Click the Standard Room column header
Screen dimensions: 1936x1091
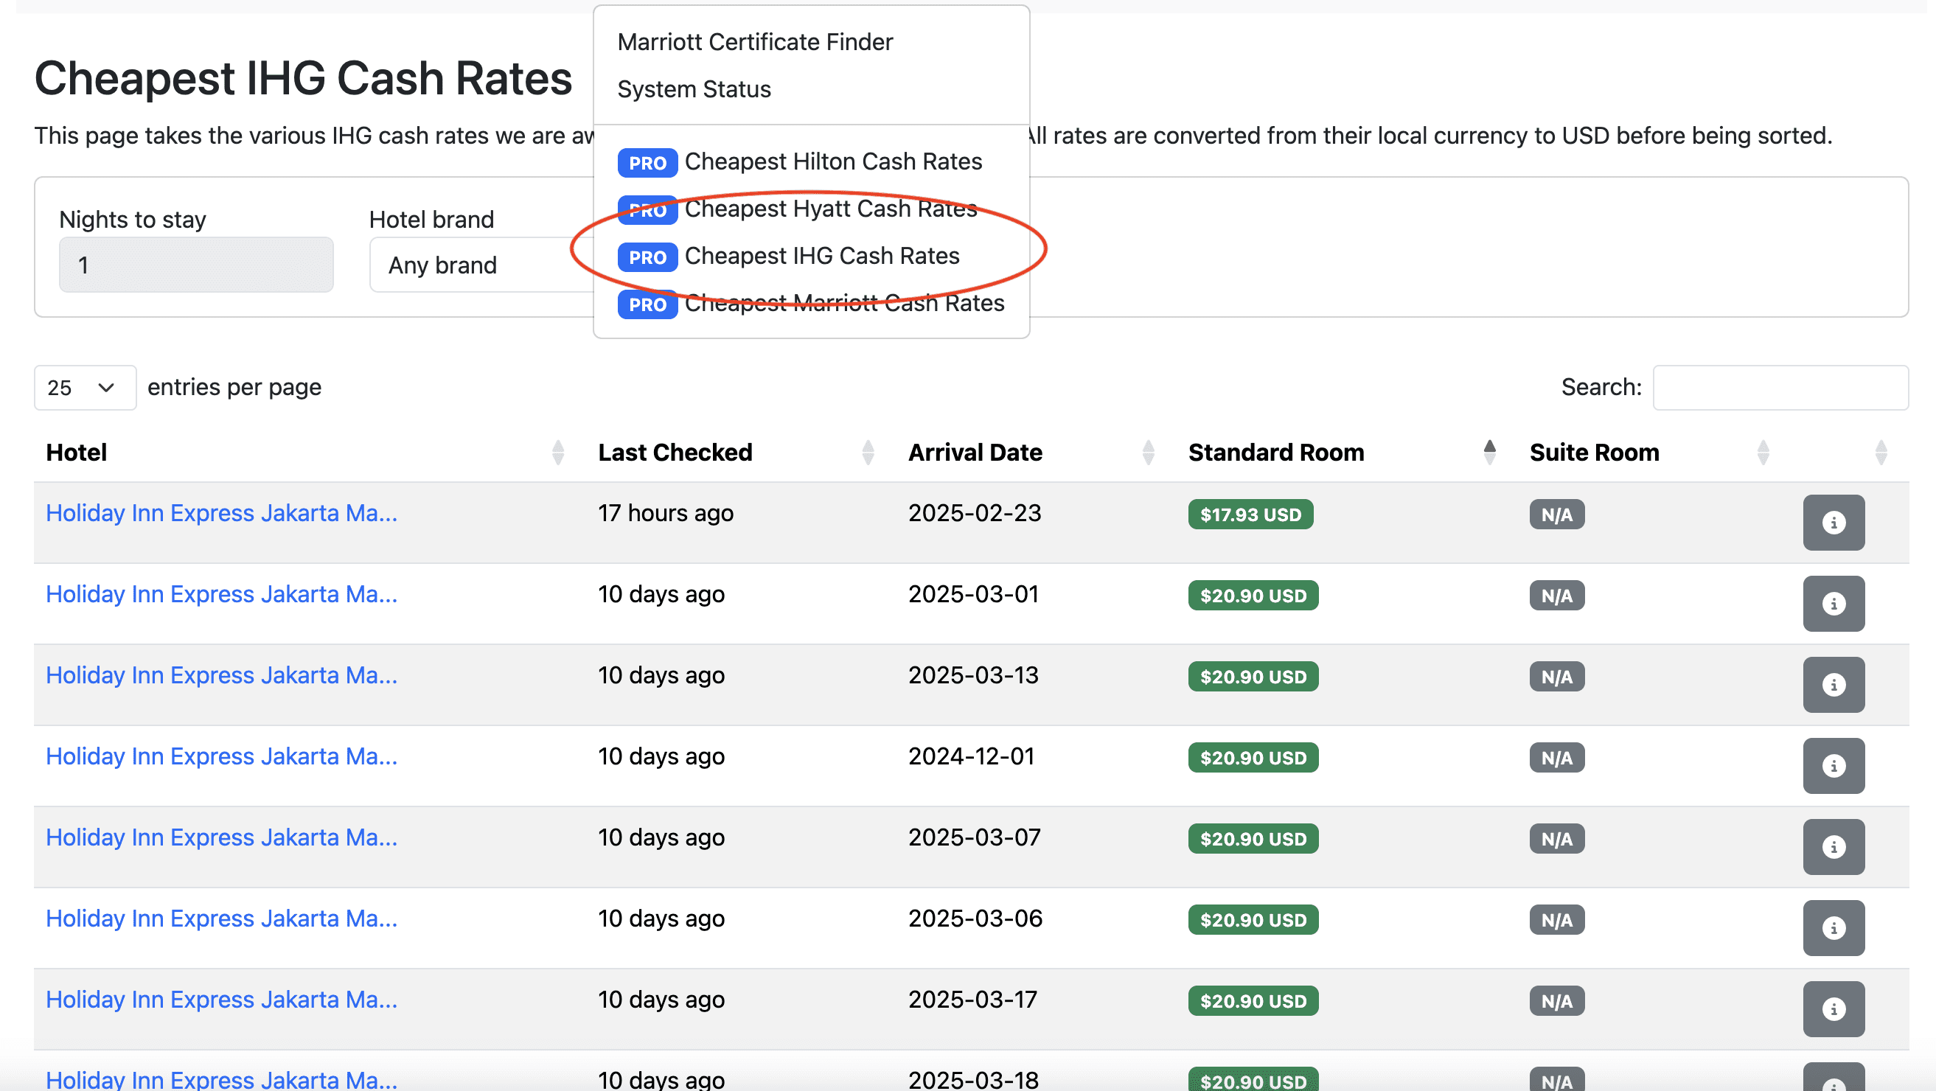[x=1276, y=453]
